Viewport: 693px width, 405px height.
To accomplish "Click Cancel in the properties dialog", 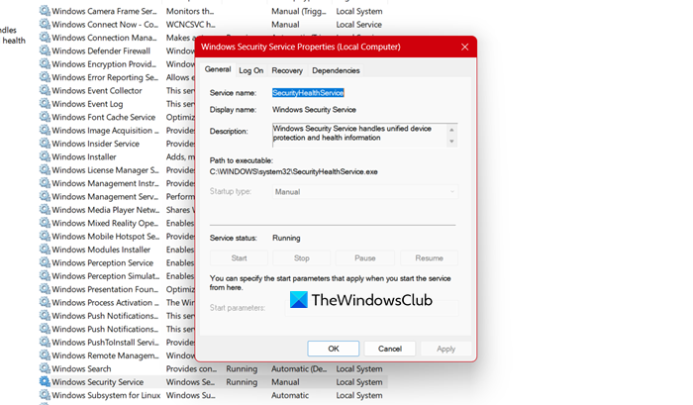I will coord(390,349).
